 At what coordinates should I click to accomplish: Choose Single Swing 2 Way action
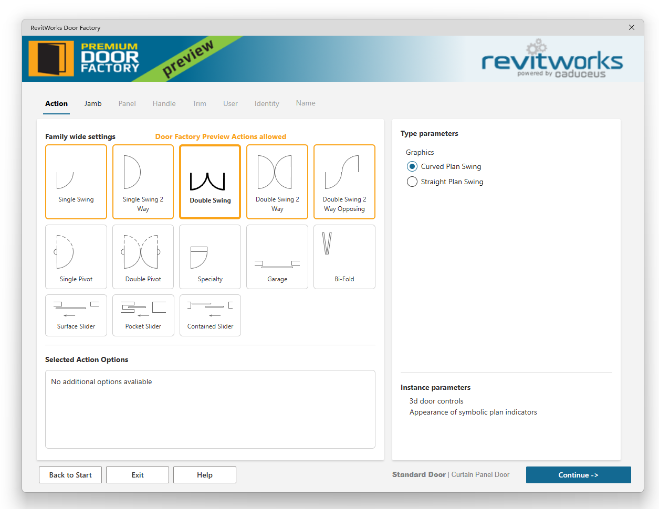click(143, 182)
